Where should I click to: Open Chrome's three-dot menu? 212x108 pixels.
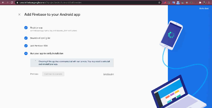tap(209, 2)
